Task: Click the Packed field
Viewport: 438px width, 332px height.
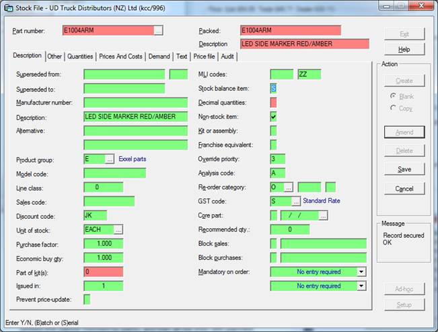Action: coord(291,30)
